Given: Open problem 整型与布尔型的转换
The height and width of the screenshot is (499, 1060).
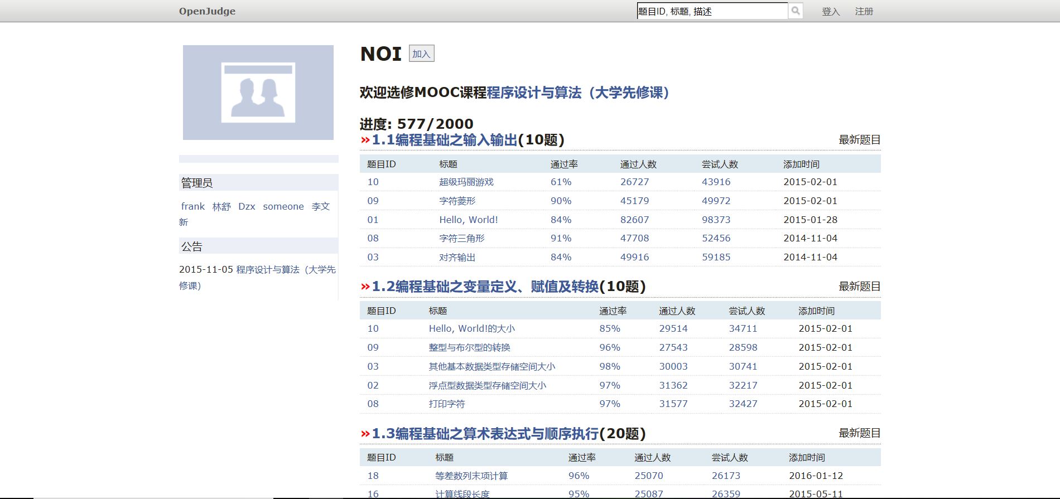Looking at the screenshot, I should tap(470, 347).
